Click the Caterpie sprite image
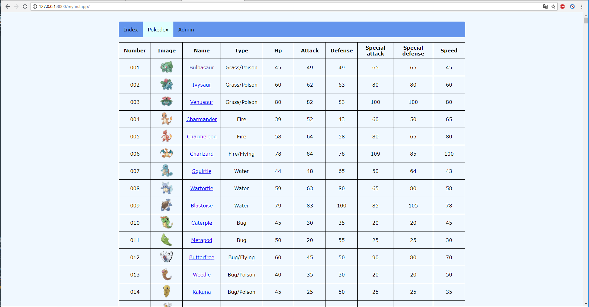 pyautogui.click(x=167, y=222)
